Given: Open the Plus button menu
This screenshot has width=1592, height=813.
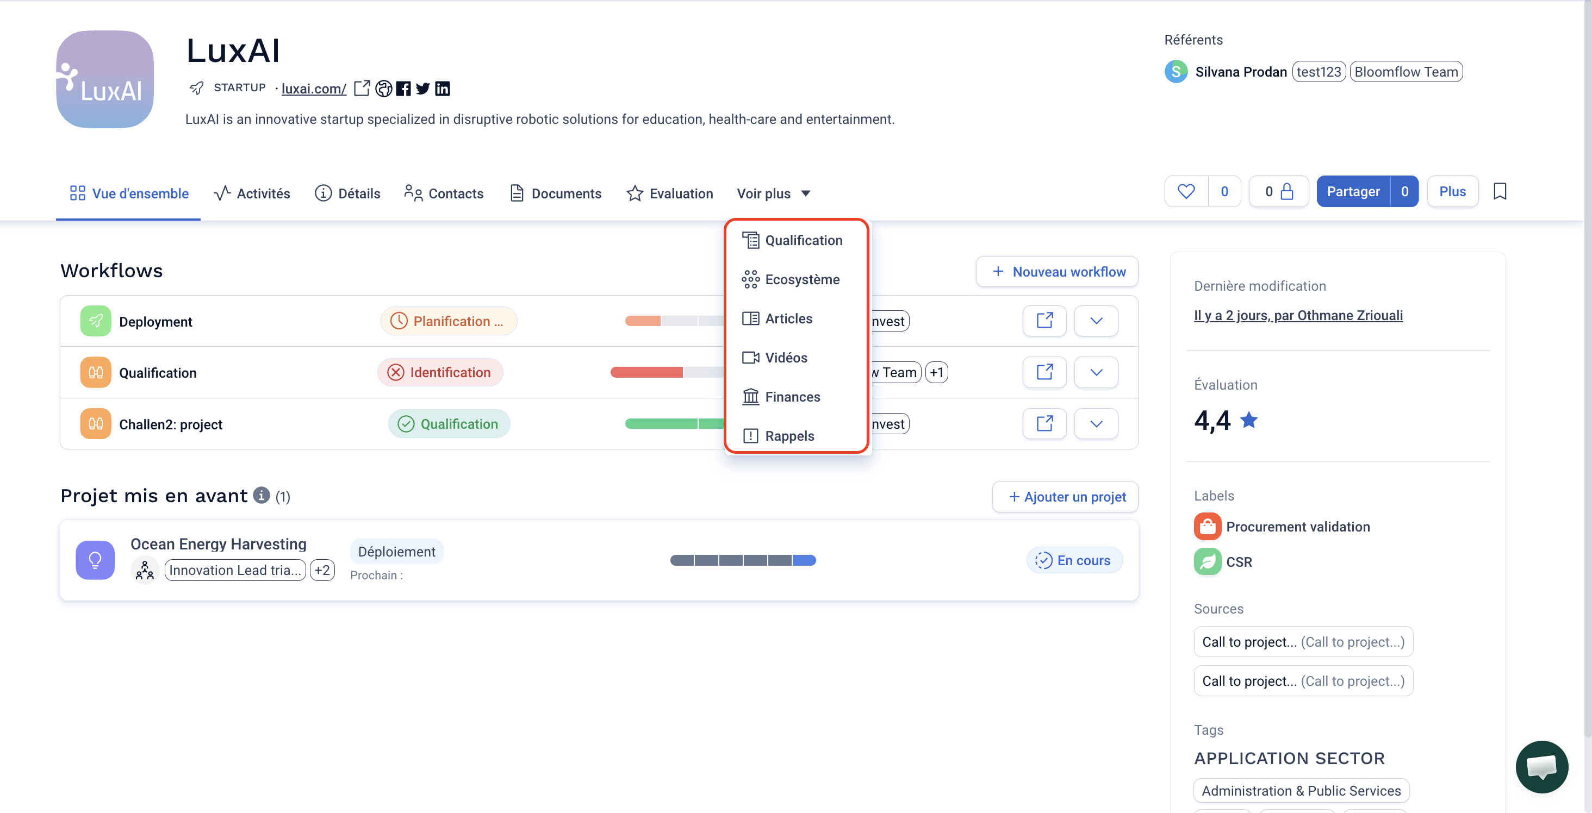Looking at the screenshot, I should click(1452, 191).
